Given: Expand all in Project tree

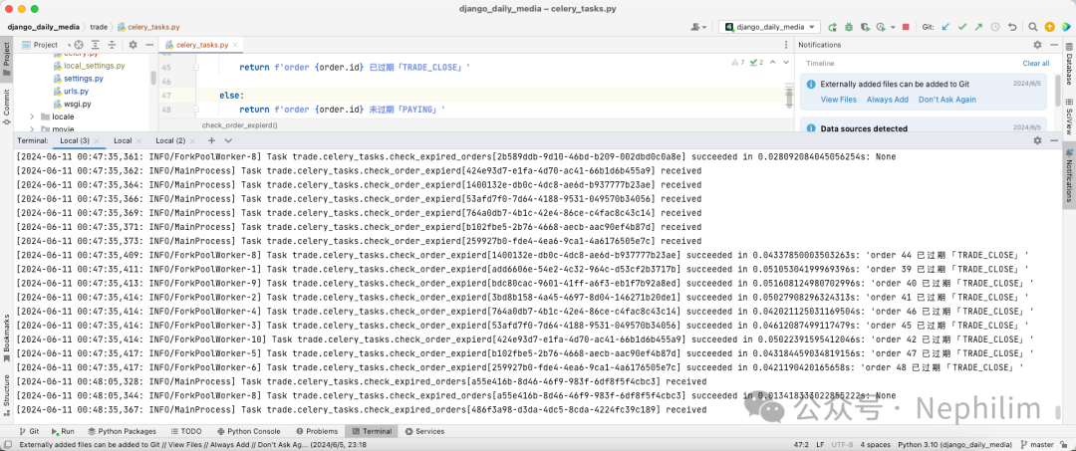Looking at the screenshot, I should coord(95,45).
